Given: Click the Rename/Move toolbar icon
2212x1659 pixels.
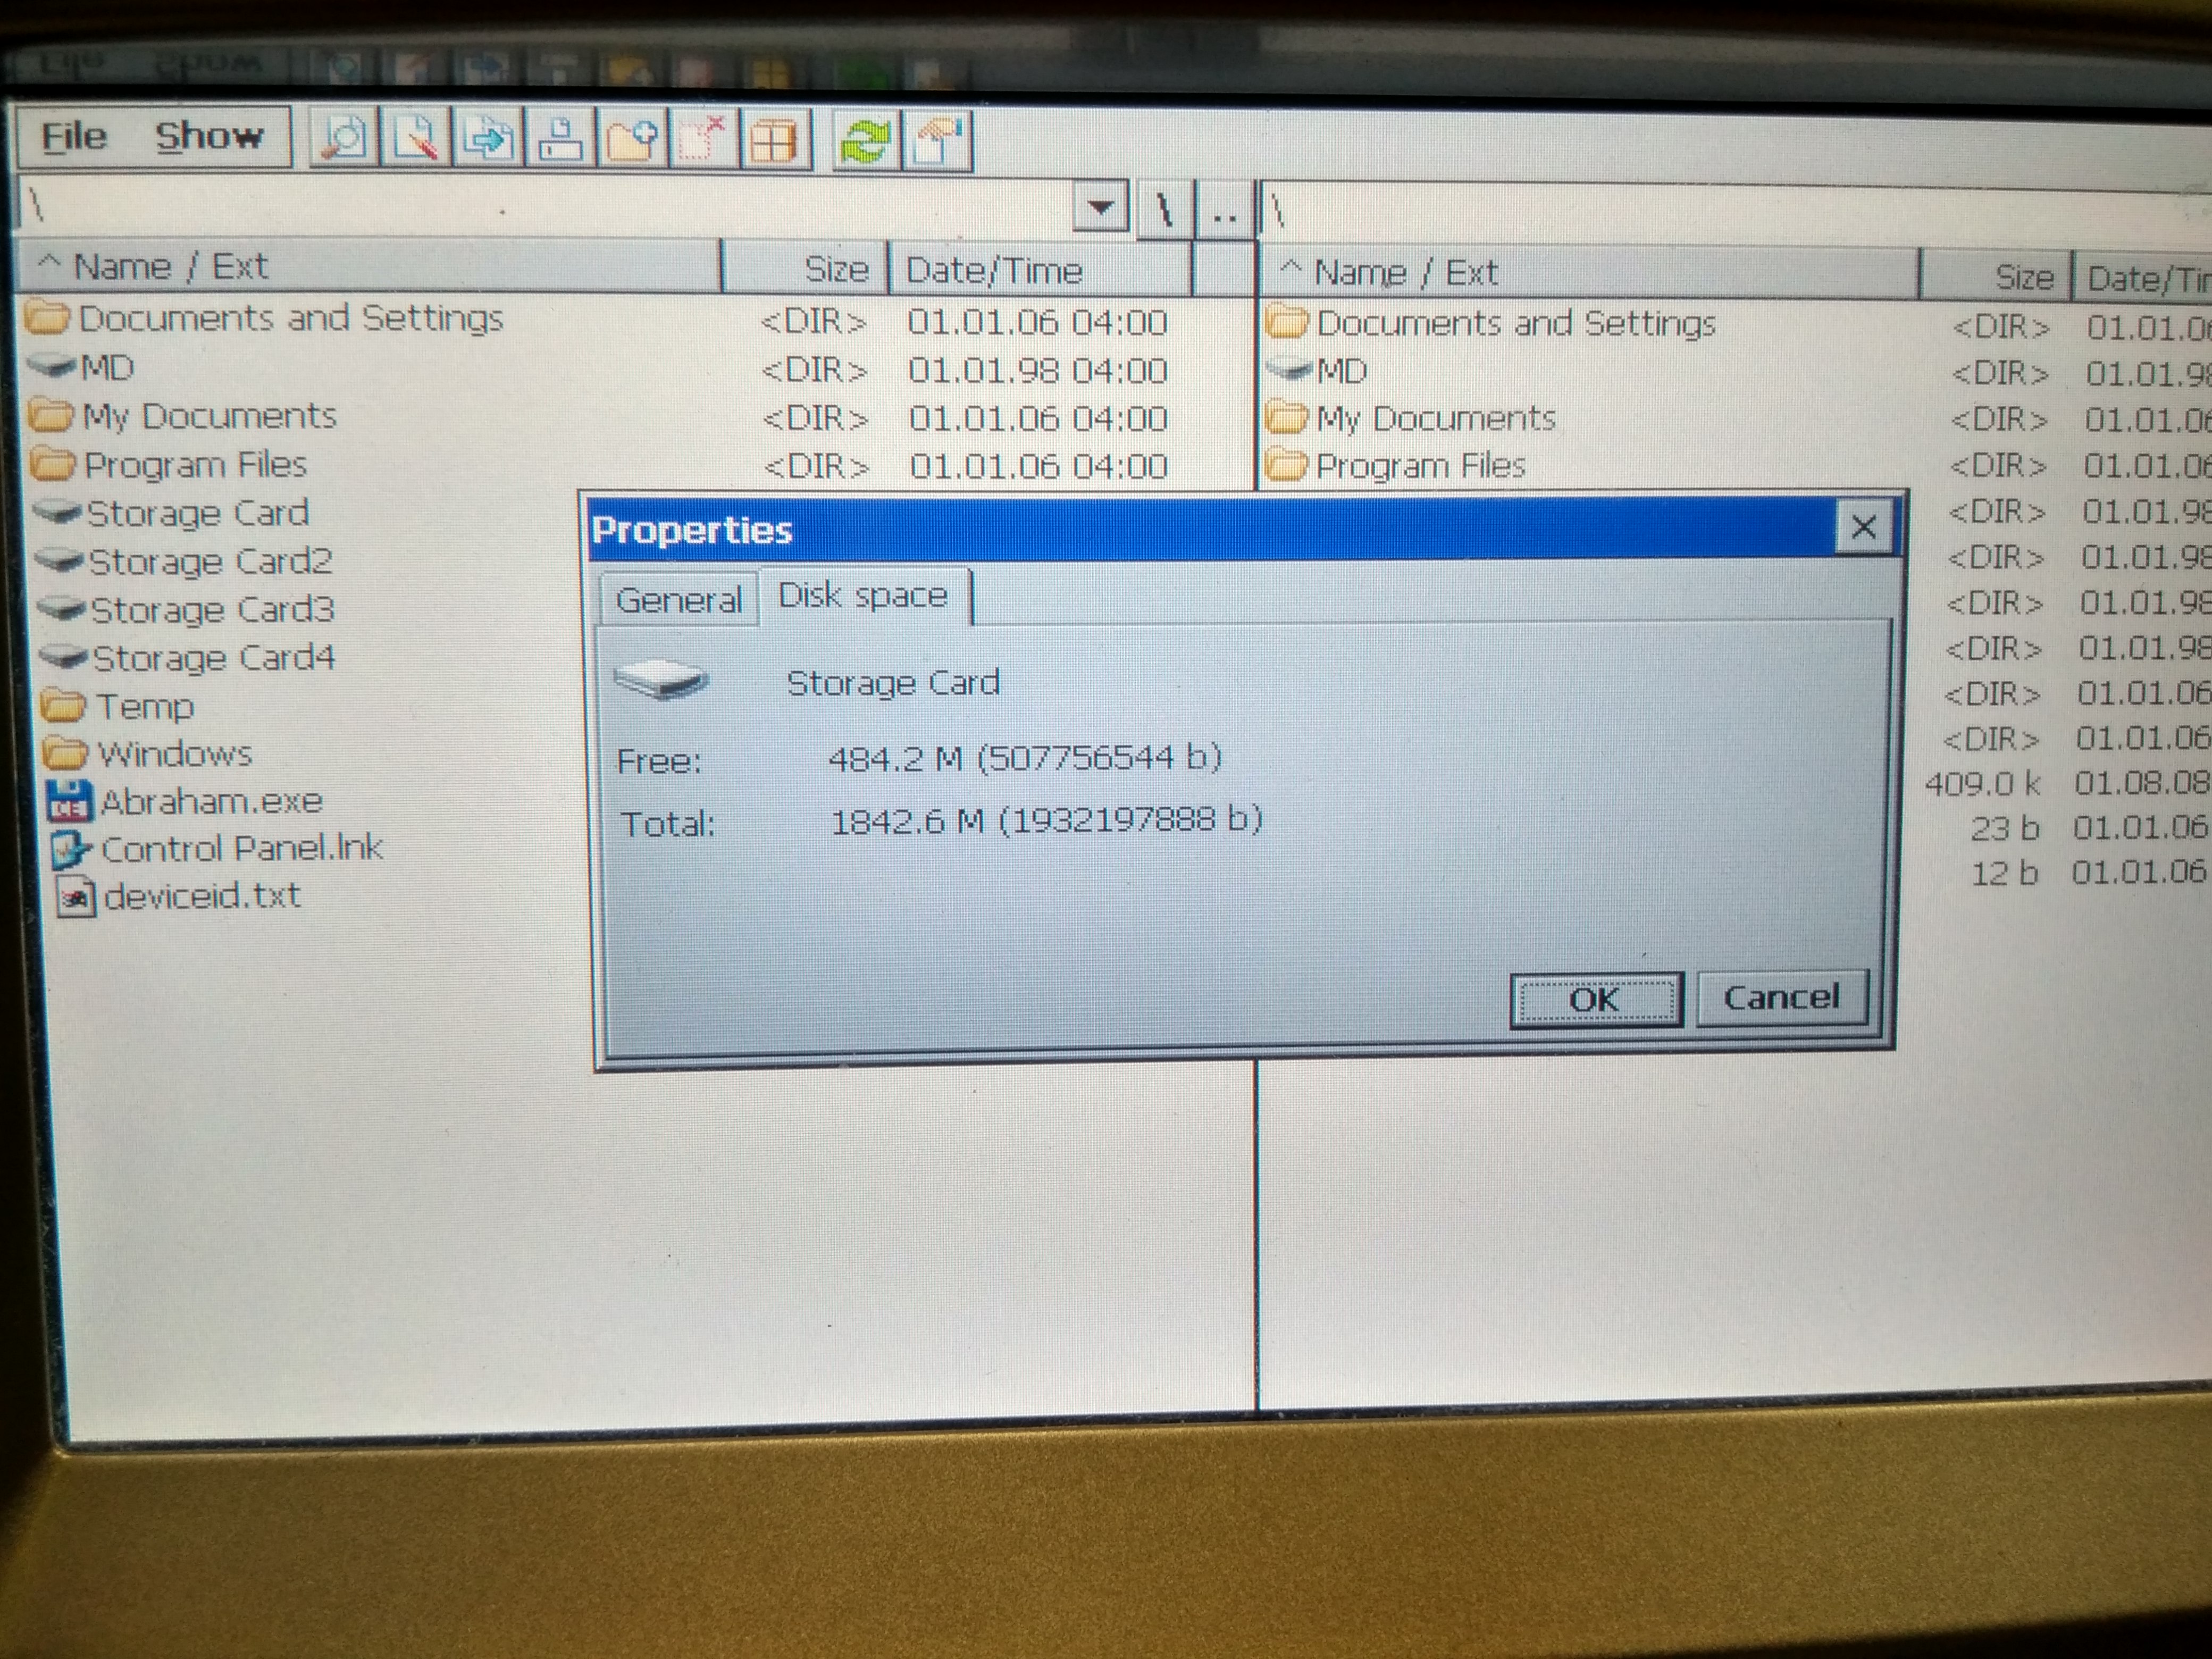Looking at the screenshot, I should [x=560, y=140].
